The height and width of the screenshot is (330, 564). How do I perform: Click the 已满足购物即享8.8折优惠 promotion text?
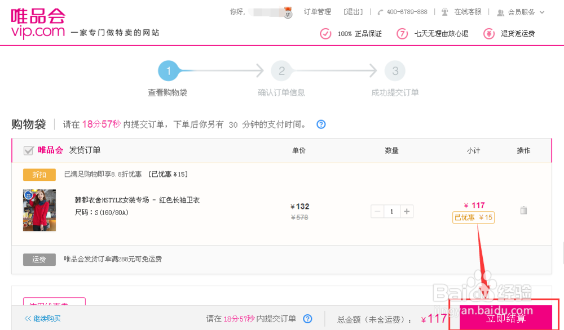[x=103, y=174]
